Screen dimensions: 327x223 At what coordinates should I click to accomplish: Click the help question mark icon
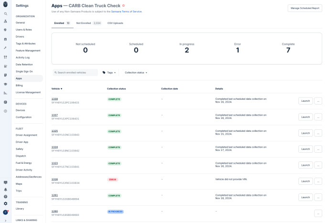6,196
